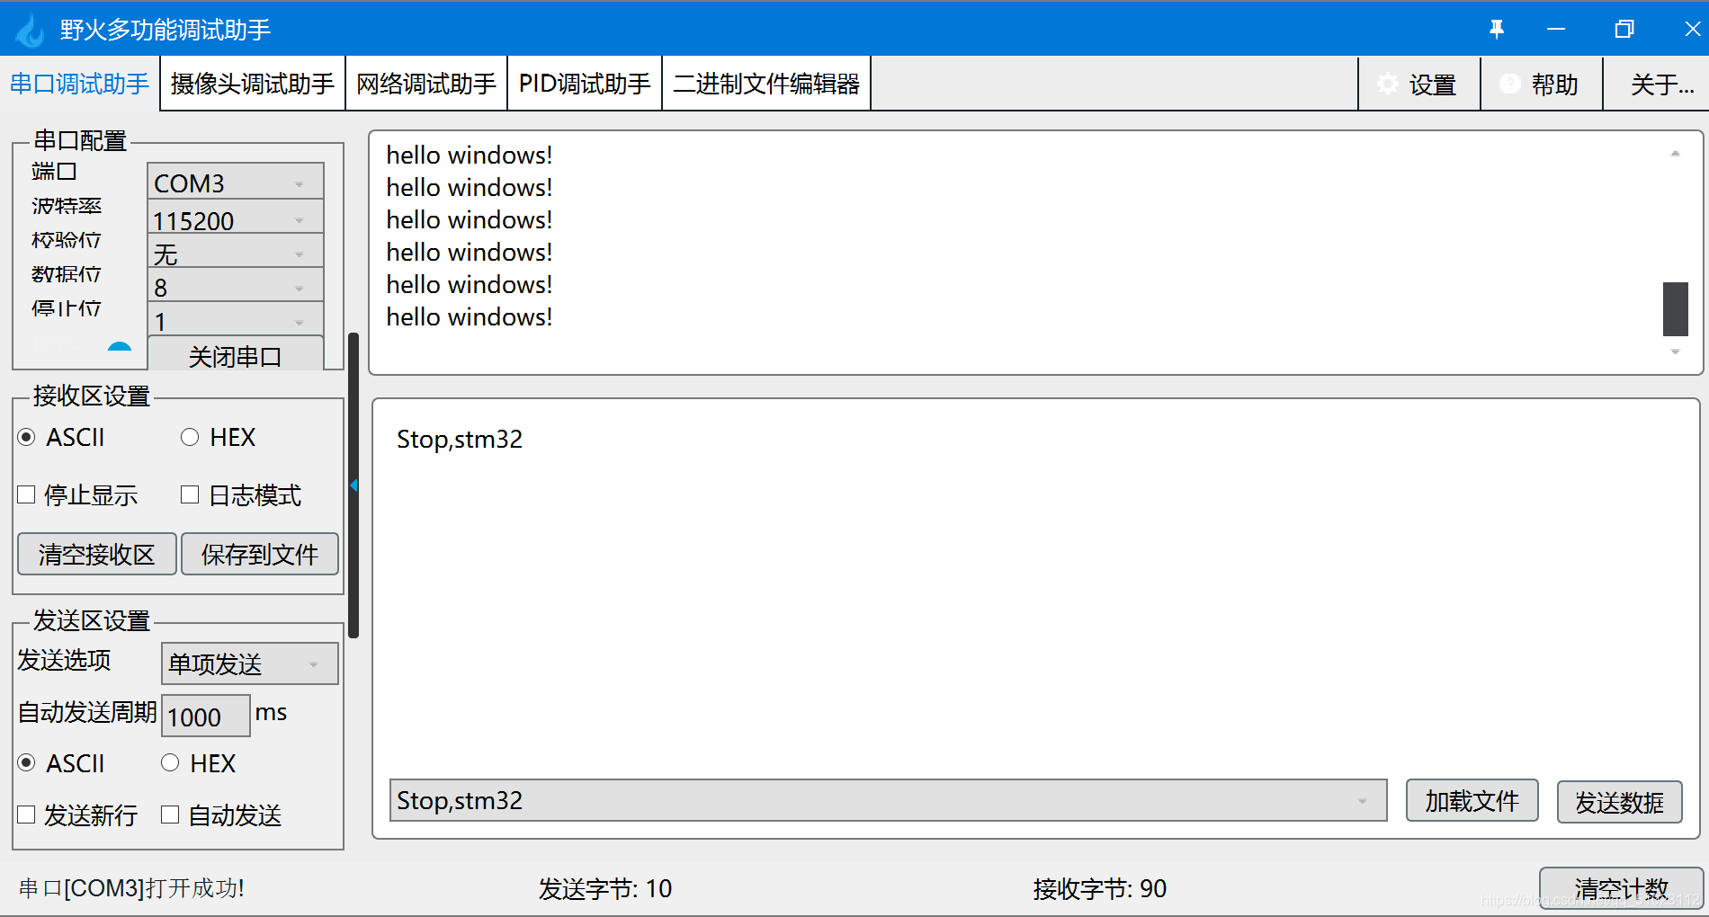Switch to 串口调试助手 tab
This screenshot has width=1709, height=917.
79,84
